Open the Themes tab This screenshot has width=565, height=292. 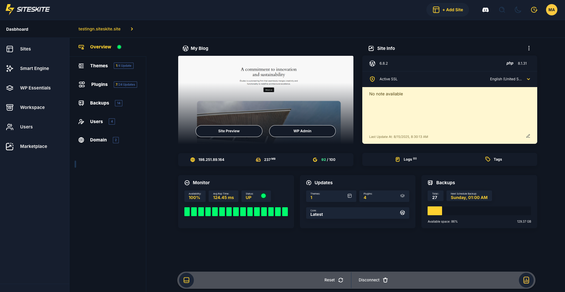[99, 66]
